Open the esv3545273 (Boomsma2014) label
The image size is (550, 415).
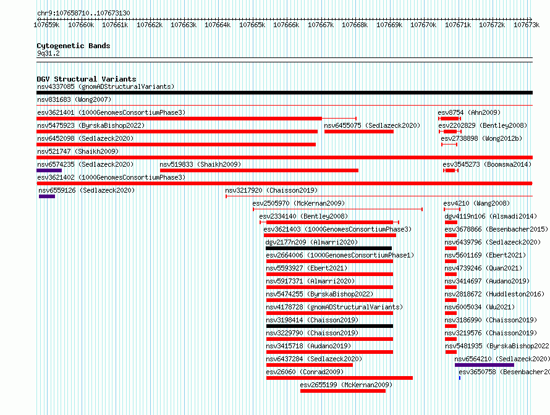click(487, 164)
